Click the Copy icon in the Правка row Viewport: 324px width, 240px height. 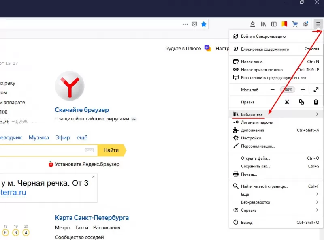pyautogui.click(x=302, y=102)
